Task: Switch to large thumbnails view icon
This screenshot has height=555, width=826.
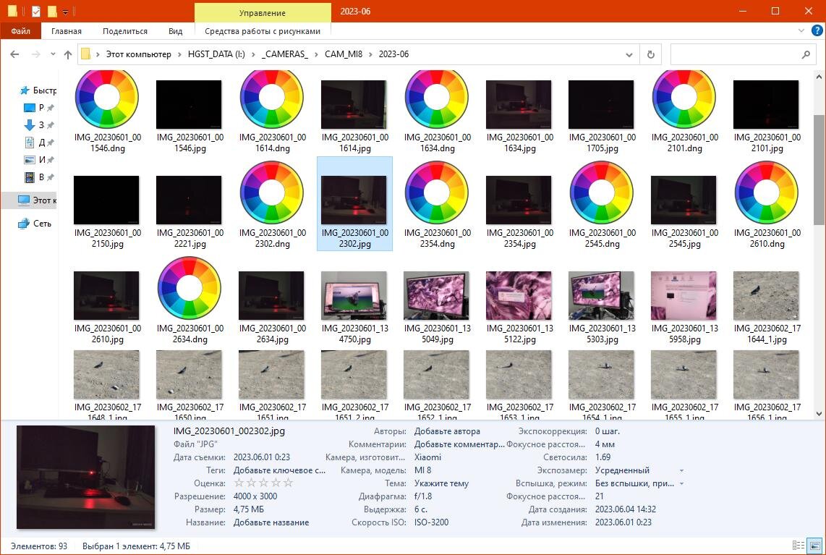Action: pyautogui.click(x=814, y=546)
